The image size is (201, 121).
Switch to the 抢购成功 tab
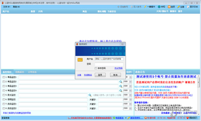[20, 72]
